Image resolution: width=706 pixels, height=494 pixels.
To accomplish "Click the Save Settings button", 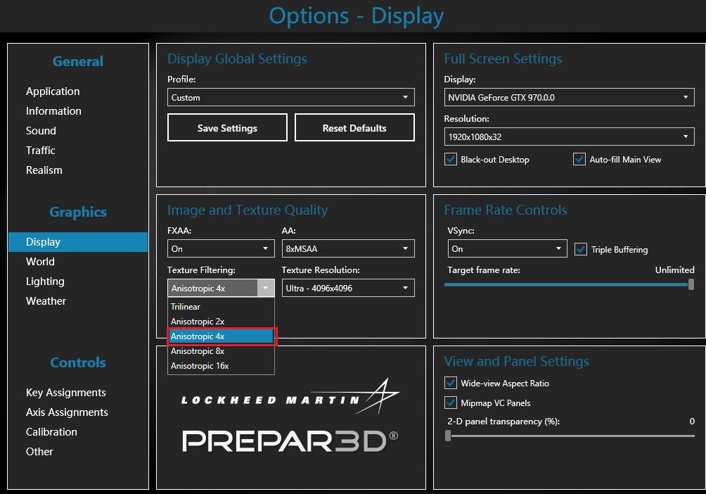I will tap(227, 128).
